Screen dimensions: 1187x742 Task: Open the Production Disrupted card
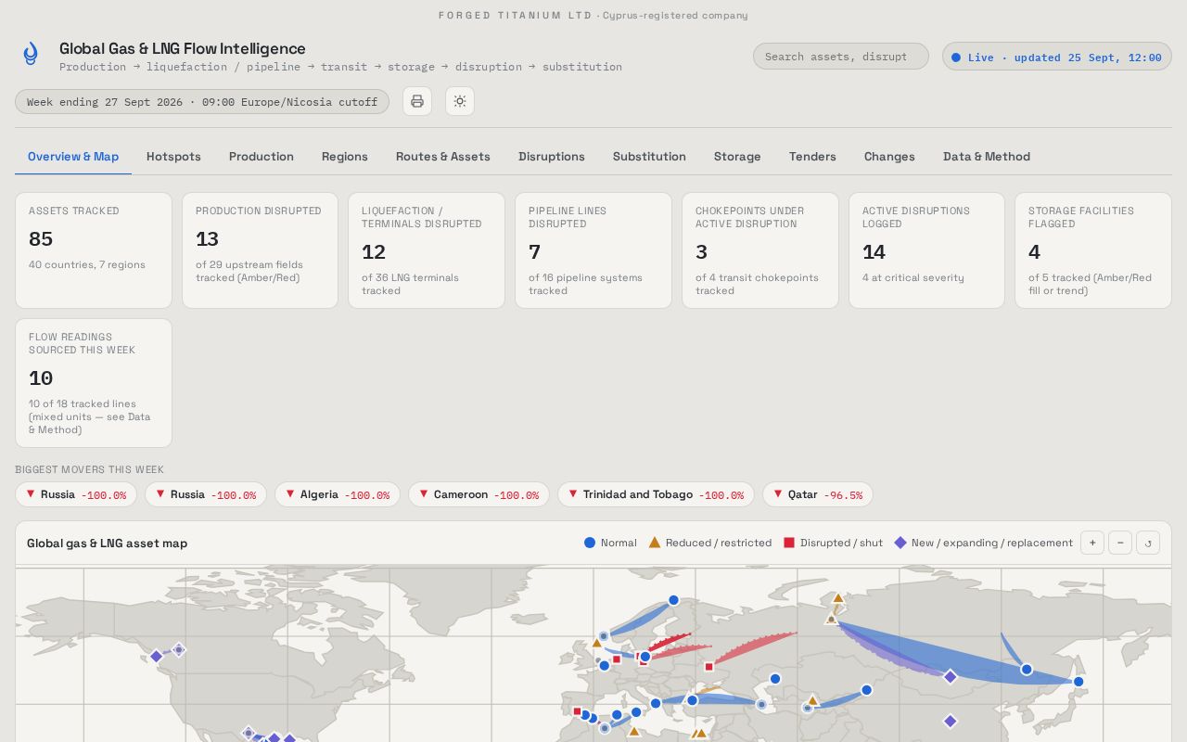click(260, 250)
